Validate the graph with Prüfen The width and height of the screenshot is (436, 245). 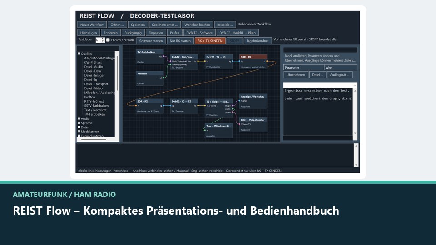174,33
